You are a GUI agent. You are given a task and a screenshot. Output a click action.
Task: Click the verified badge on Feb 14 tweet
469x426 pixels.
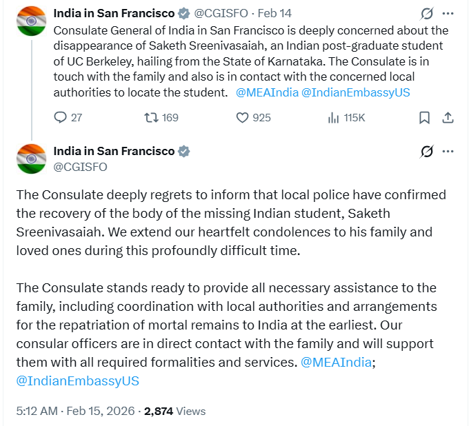point(184,14)
